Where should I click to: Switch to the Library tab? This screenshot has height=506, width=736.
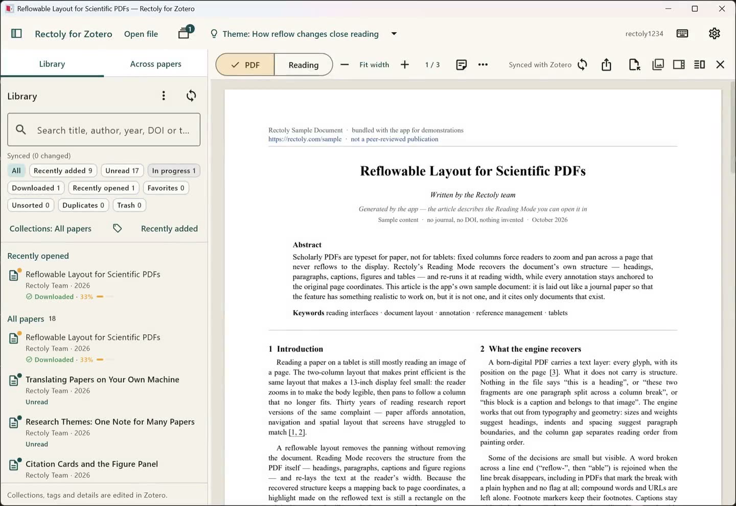point(52,64)
